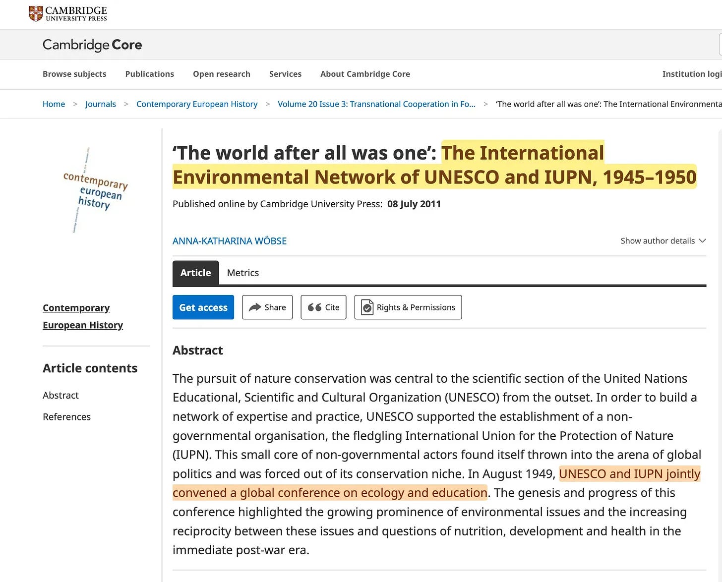Go to Home breadcrumb

(x=54, y=104)
